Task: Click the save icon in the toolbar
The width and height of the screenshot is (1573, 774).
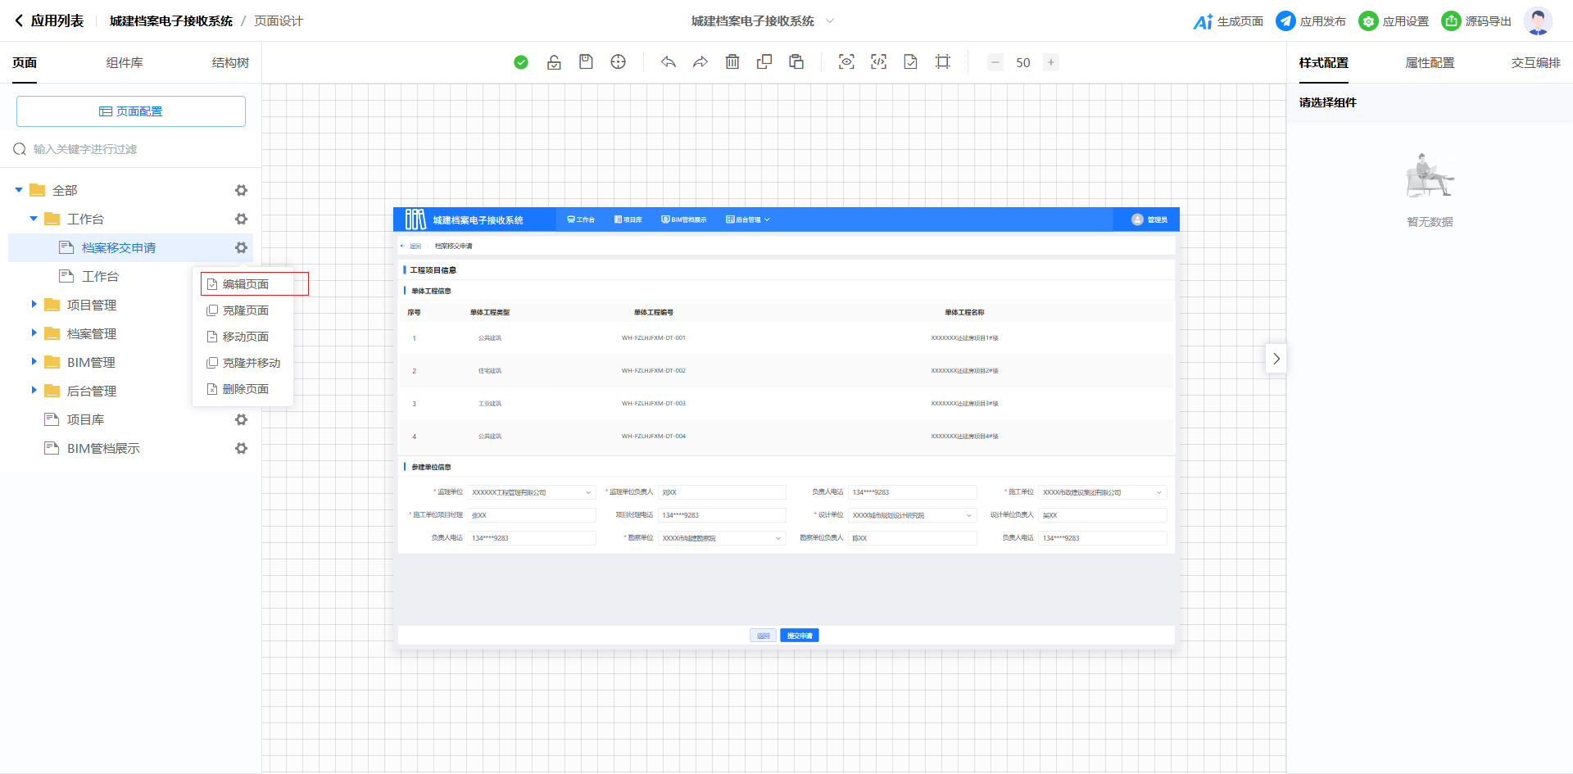Action: pyautogui.click(x=586, y=62)
